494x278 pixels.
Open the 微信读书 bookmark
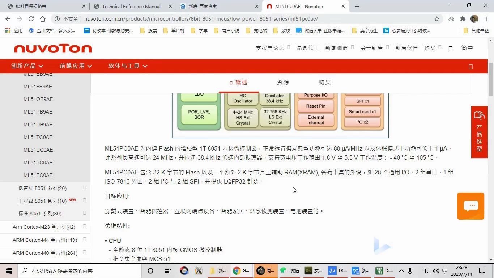[320, 31]
